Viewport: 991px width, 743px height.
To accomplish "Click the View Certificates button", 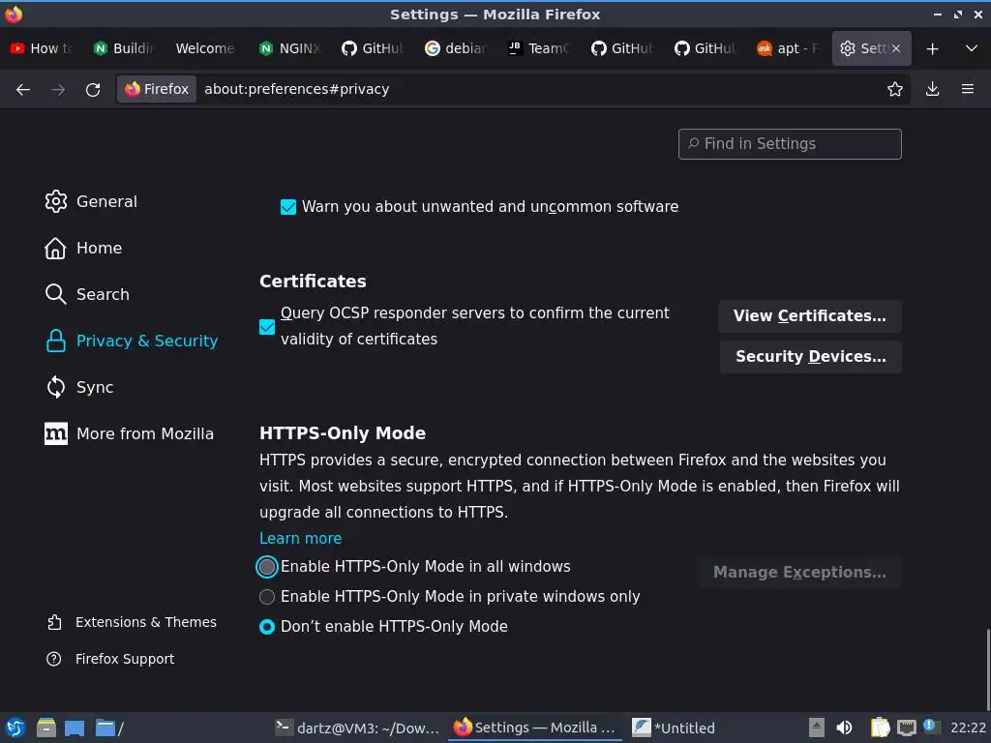I will [809, 316].
